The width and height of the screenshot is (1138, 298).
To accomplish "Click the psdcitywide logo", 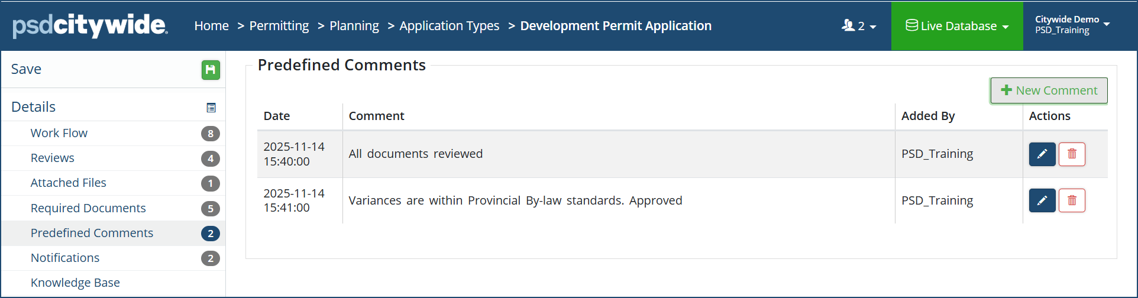I will coord(90,25).
